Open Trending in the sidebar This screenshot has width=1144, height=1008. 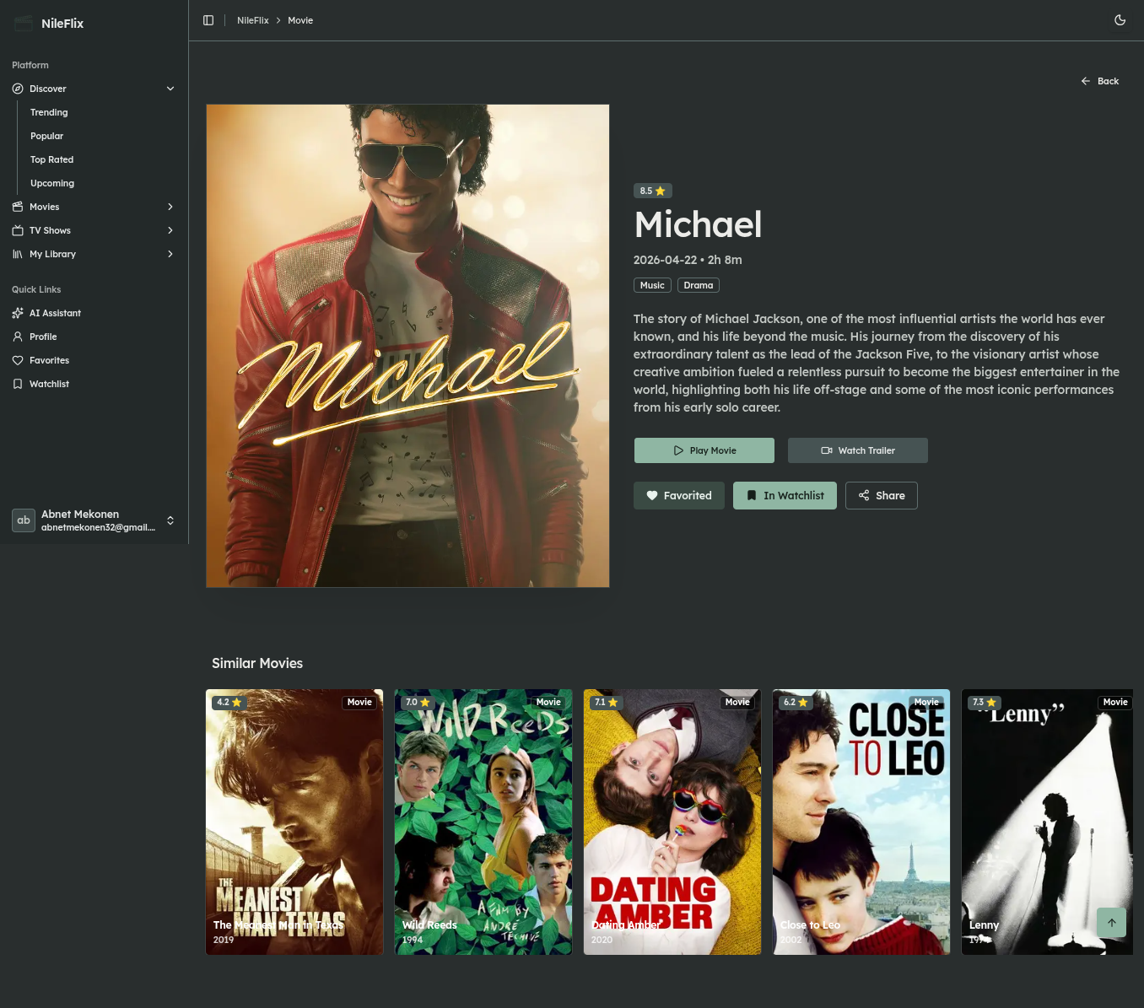click(49, 112)
